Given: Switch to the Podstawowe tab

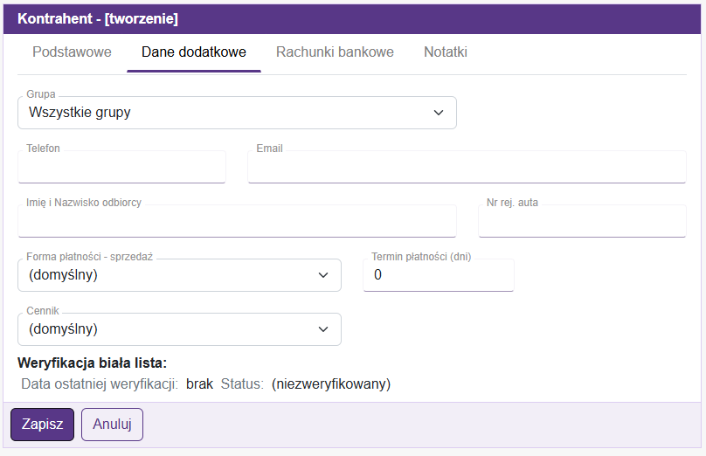Looking at the screenshot, I should point(72,52).
